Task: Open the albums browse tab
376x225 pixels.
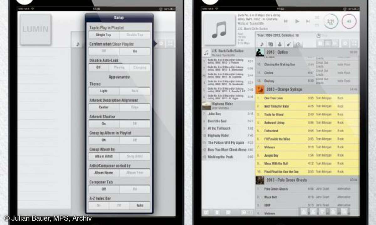Action: click(x=271, y=44)
